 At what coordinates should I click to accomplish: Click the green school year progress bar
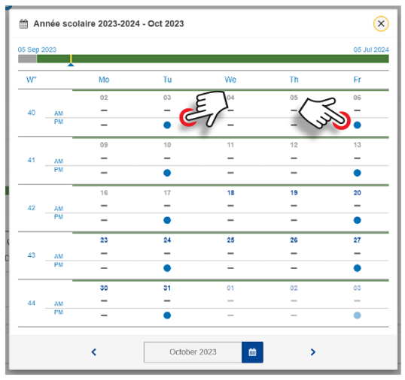[x=212, y=59]
